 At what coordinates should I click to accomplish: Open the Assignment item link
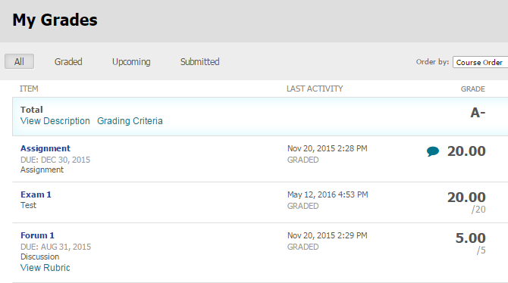click(45, 148)
